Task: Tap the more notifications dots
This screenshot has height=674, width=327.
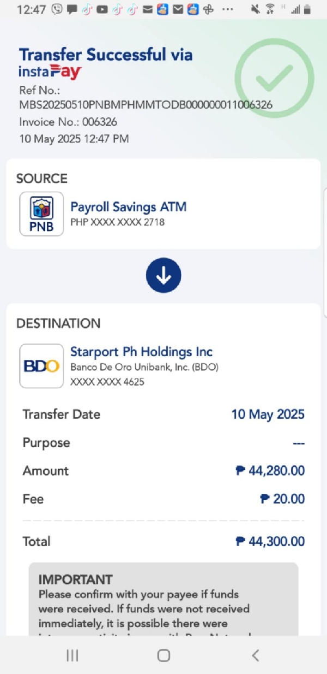Action: pyautogui.click(x=228, y=9)
